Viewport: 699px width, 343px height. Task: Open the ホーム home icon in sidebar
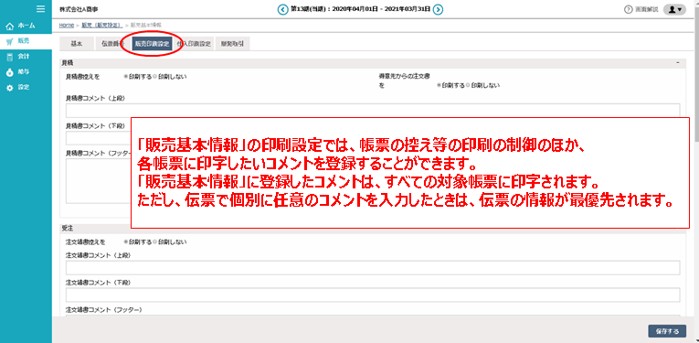tap(10, 26)
